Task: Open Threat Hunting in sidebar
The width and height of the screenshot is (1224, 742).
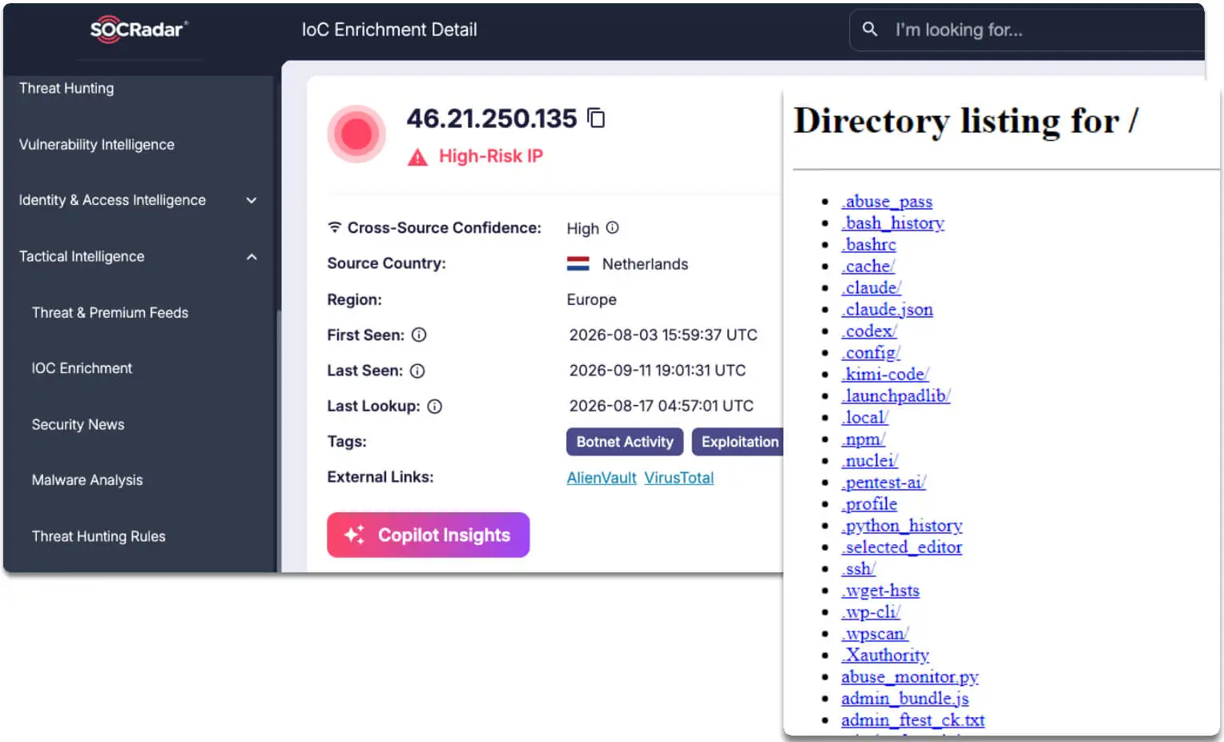Action: pyautogui.click(x=66, y=88)
